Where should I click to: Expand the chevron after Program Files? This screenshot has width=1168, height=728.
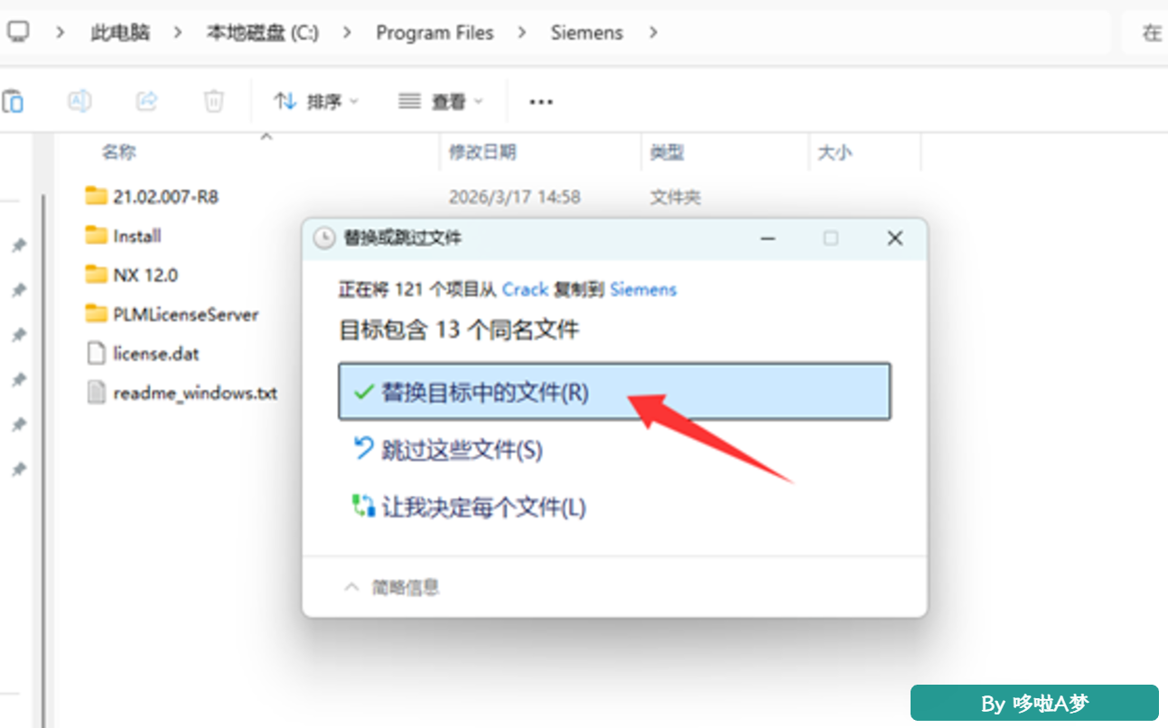coord(522,33)
